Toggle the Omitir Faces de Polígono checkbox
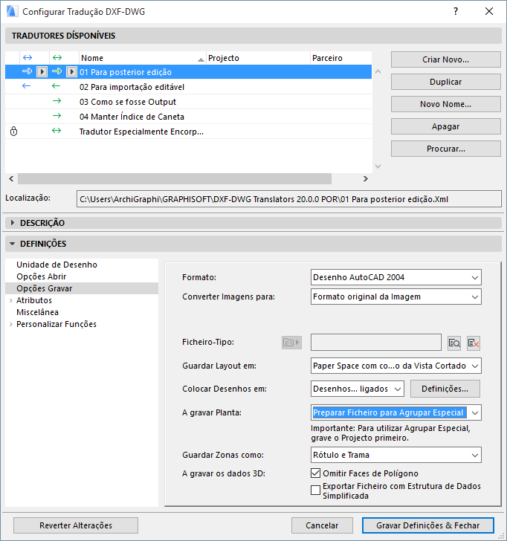The image size is (507, 541). pos(315,473)
